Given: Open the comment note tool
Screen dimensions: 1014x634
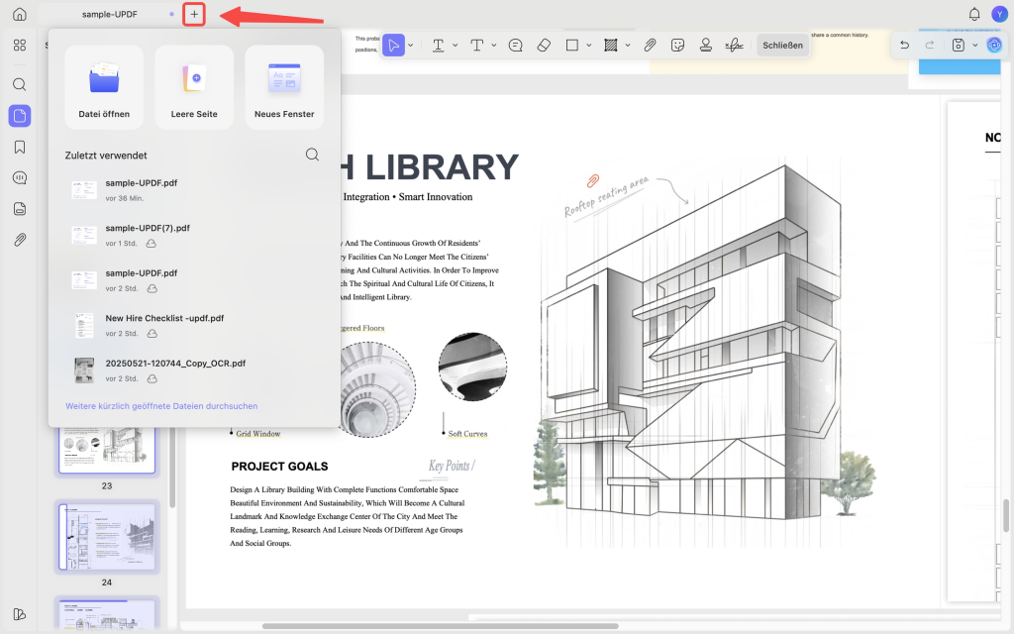Looking at the screenshot, I should (515, 46).
